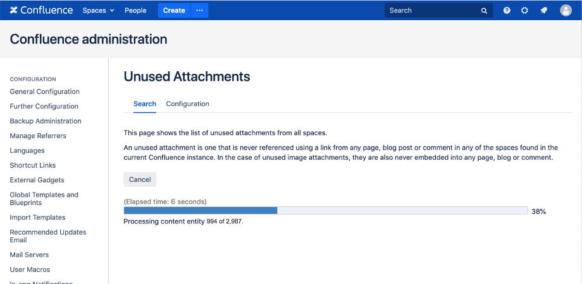Open Further Configuration in sidebar

coord(44,106)
